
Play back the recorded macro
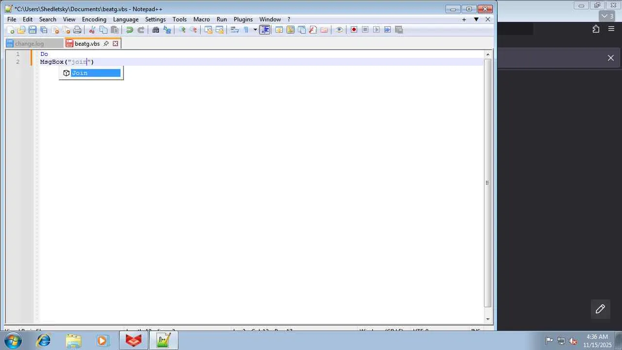(x=376, y=30)
